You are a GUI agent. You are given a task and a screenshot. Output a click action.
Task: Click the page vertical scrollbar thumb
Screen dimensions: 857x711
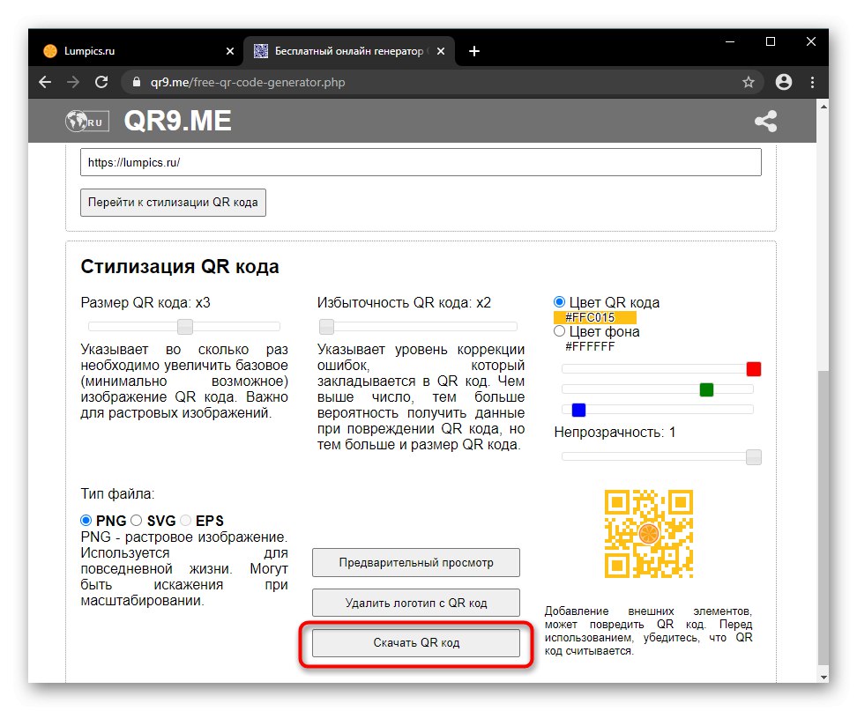tap(823, 516)
